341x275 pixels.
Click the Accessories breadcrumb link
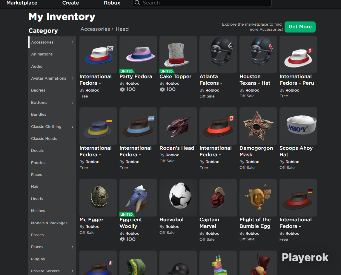(95, 29)
